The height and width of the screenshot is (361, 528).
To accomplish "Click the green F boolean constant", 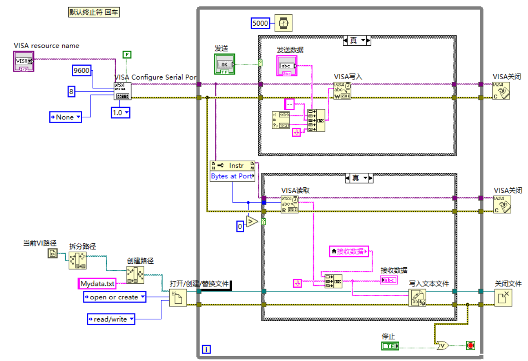I will click(127, 55).
